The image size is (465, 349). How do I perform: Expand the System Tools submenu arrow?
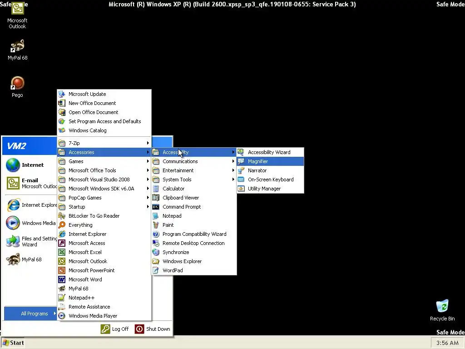click(x=233, y=179)
